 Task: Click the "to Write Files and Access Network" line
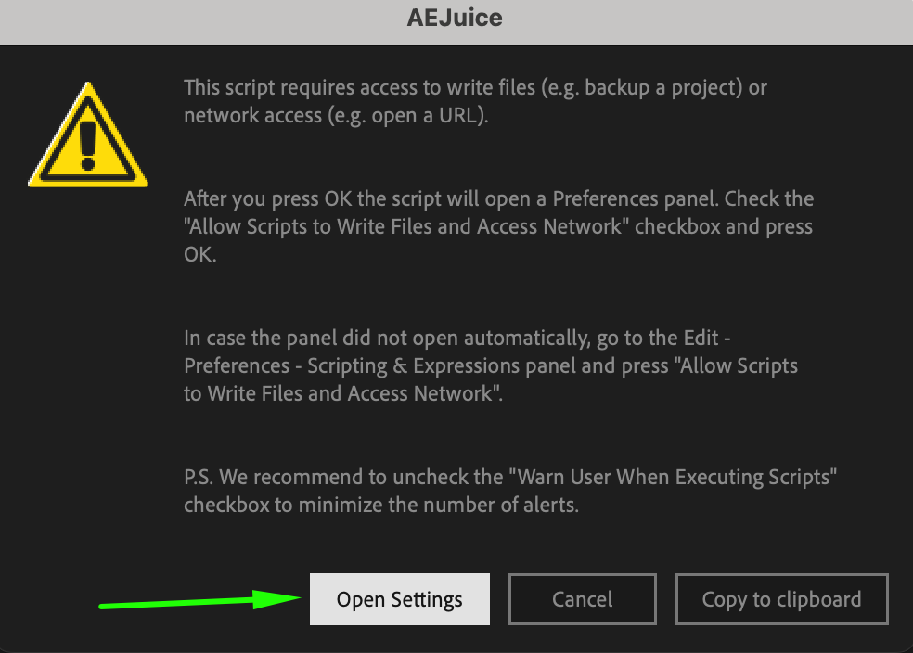click(339, 393)
